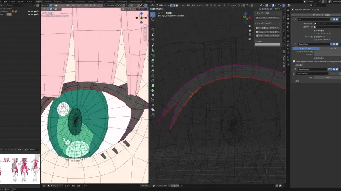Select the Annotate pencil tool
Screen dimensions: 341x191
pyautogui.click(x=153, y=45)
